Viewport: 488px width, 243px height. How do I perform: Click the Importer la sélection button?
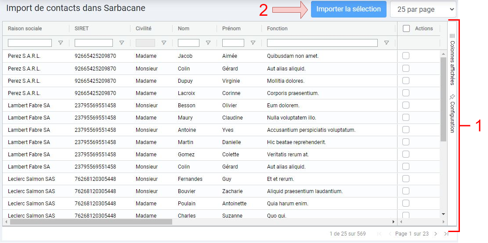pos(349,9)
